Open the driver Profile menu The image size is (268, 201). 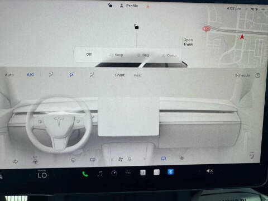129,6
